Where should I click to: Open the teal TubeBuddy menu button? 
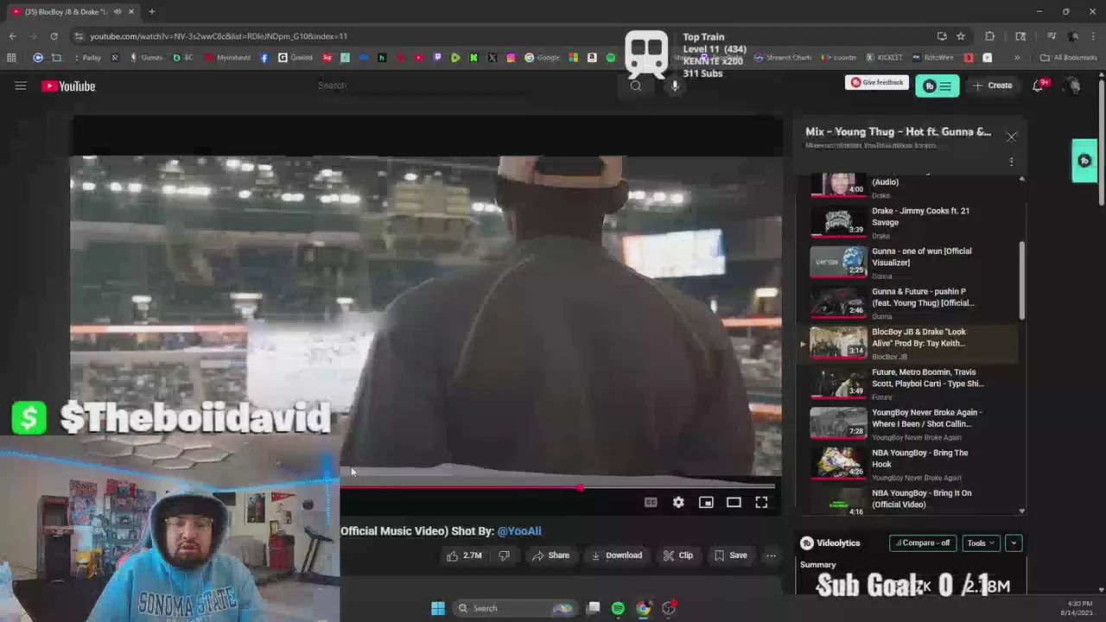tap(937, 86)
